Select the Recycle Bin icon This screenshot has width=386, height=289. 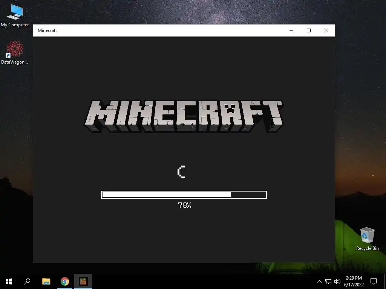tap(367, 239)
